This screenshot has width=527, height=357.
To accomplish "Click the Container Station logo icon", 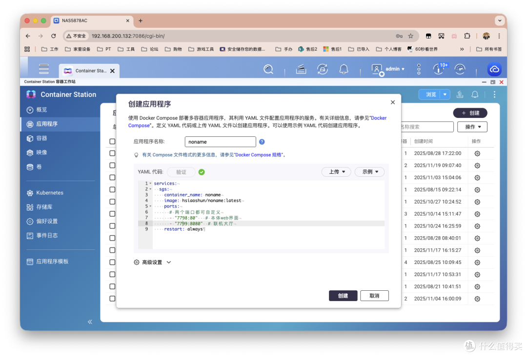I will point(31,94).
